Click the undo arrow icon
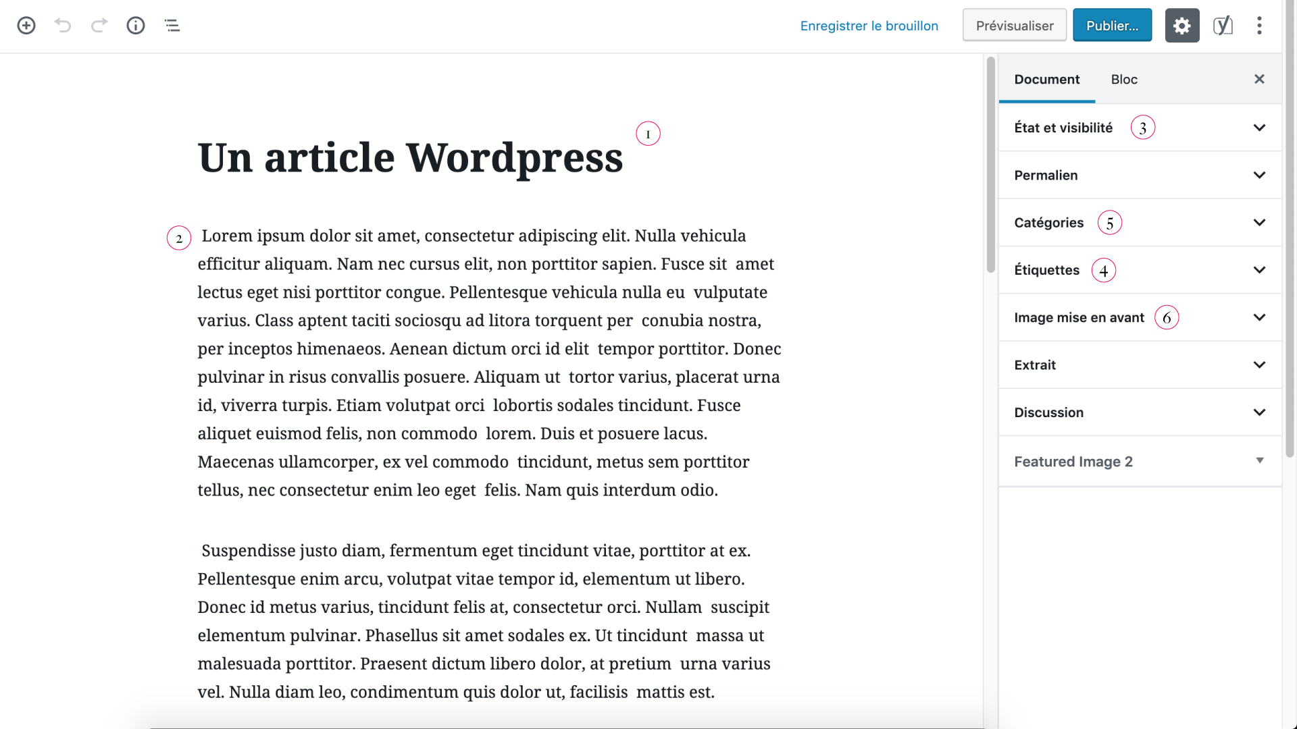This screenshot has height=729, width=1297. point(63,26)
